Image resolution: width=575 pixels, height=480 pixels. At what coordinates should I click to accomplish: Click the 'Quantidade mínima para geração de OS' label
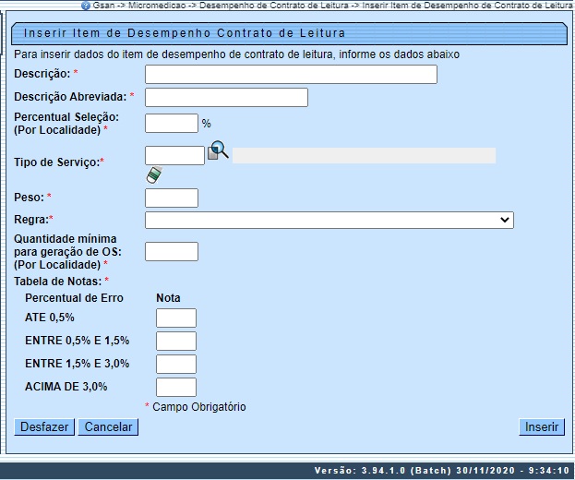(67, 252)
